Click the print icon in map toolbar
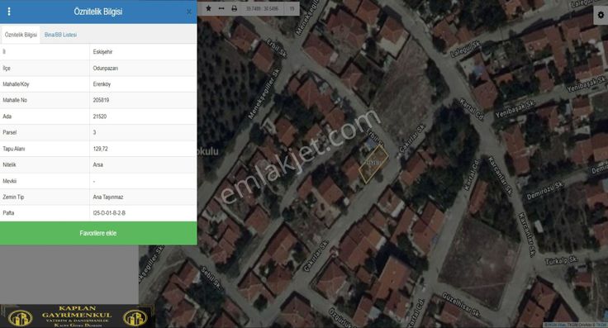The image size is (608, 328). coord(235,8)
